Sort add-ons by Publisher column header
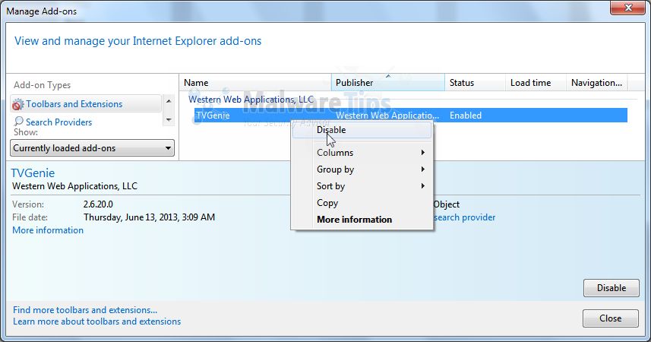 click(354, 83)
